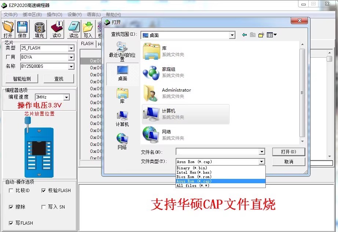The height and width of the screenshot is (232, 338).
Task: Select the 计算机 item in file list
Action: [185, 114]
